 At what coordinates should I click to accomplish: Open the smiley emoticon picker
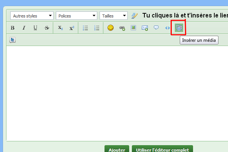pos(111,28)
